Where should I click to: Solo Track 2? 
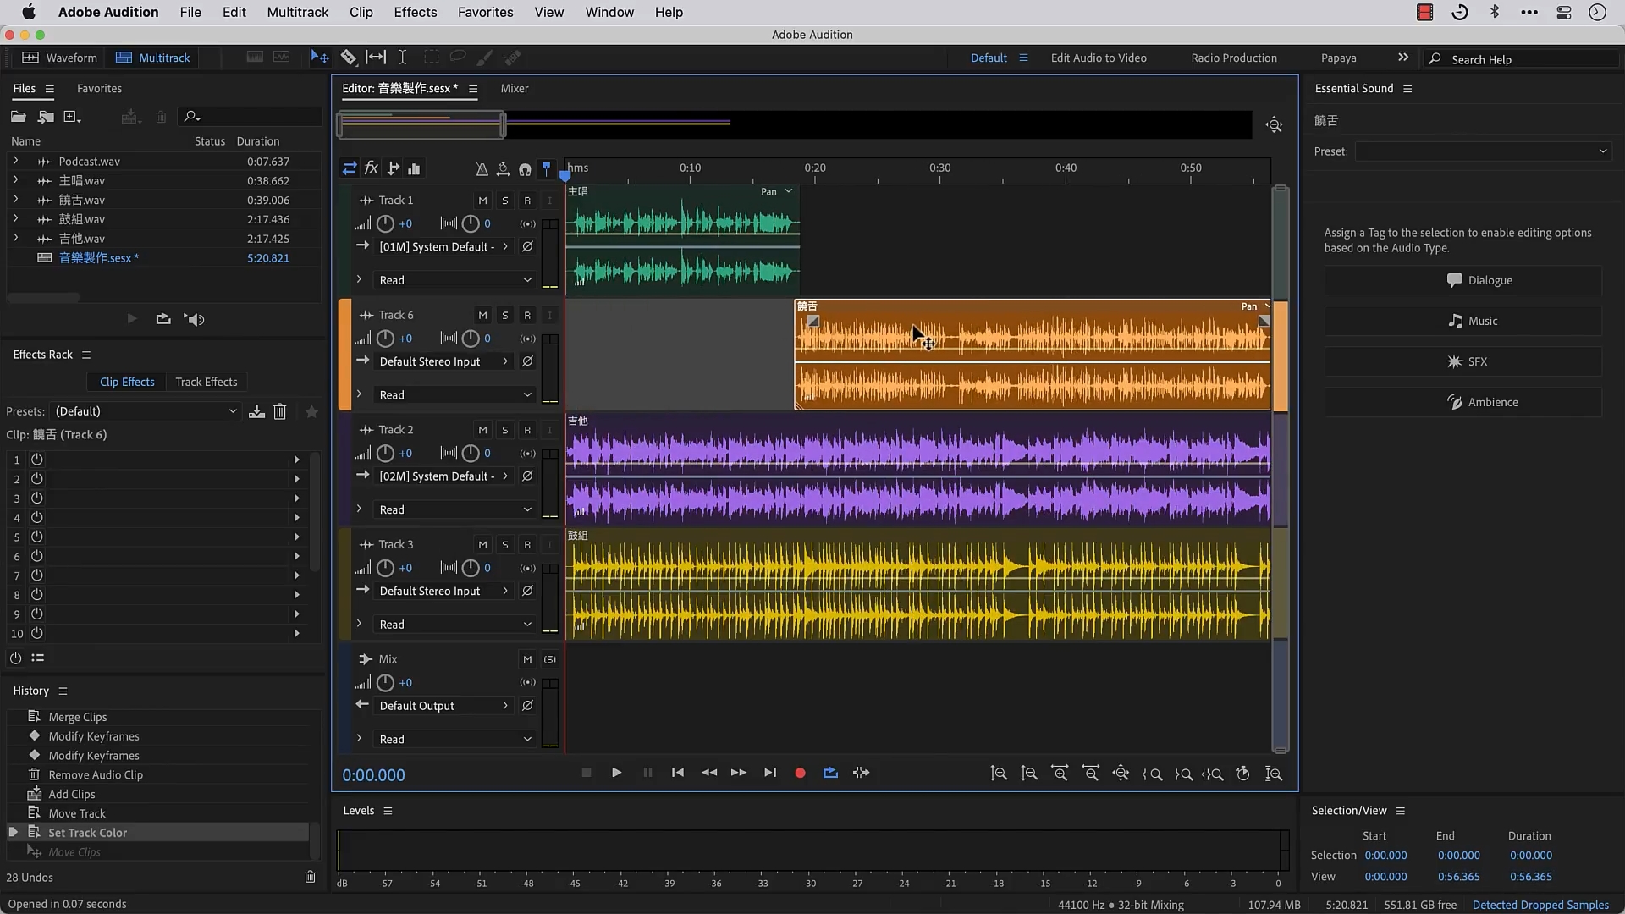click(504, 430)
